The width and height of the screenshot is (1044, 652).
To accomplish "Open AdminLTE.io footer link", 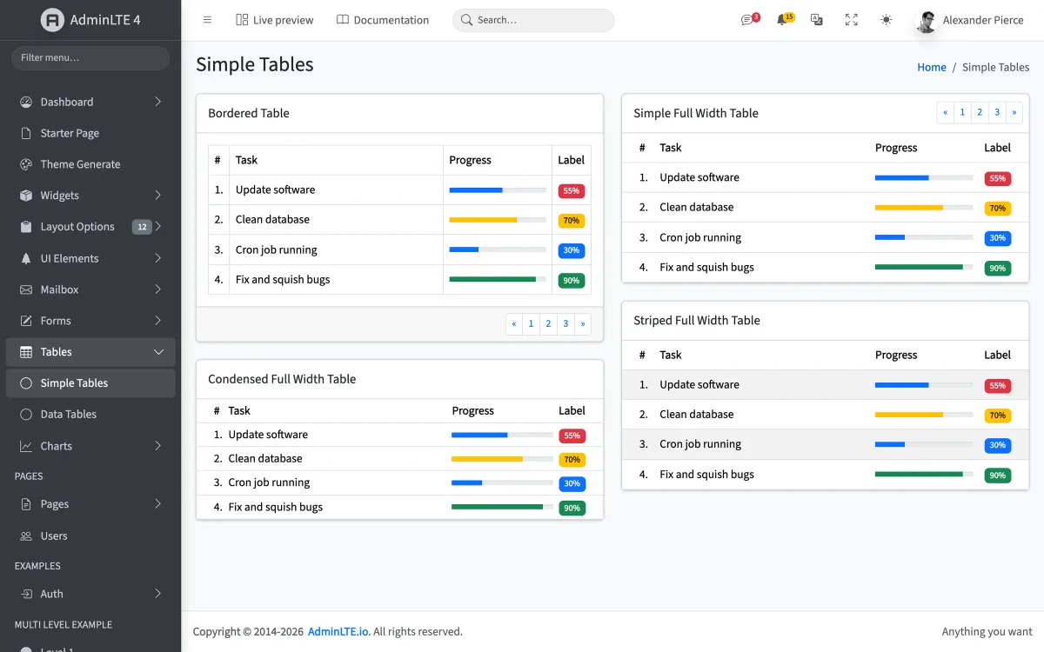I will click(x=338, y=632).
